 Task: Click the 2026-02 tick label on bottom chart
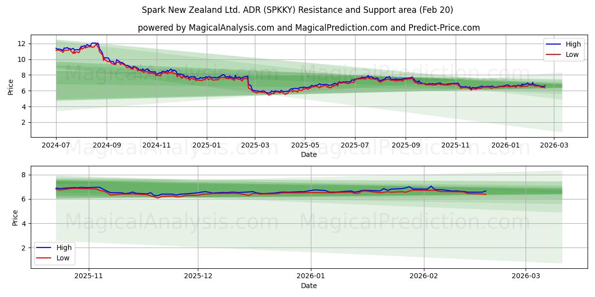click(x=424, y=276)
